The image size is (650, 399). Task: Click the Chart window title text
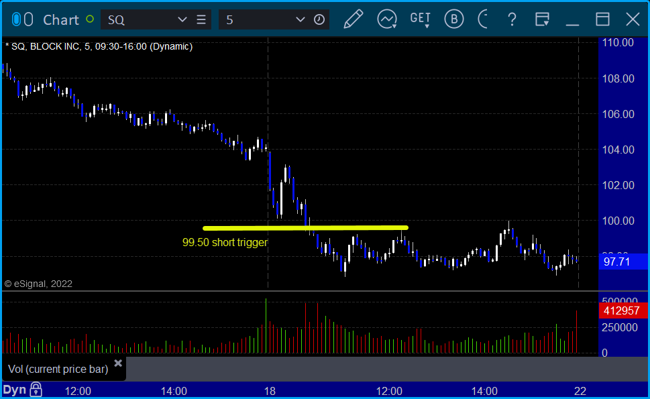[x=61, y=19]
